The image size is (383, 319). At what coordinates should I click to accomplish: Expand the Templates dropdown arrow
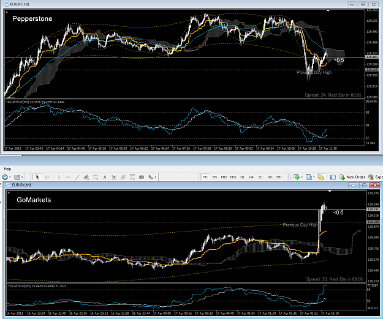[22, 177]
